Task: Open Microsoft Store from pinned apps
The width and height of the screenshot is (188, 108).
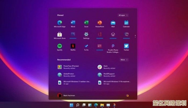Action: click(60, 36)
